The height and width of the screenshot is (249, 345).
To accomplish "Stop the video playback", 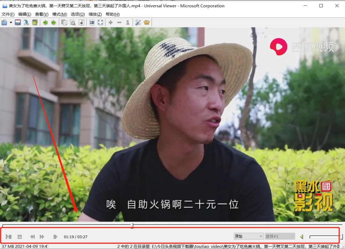I will pyautogui.click(x=19, y=237).
